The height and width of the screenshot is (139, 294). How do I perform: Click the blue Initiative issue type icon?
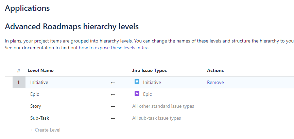click(137, 82)
